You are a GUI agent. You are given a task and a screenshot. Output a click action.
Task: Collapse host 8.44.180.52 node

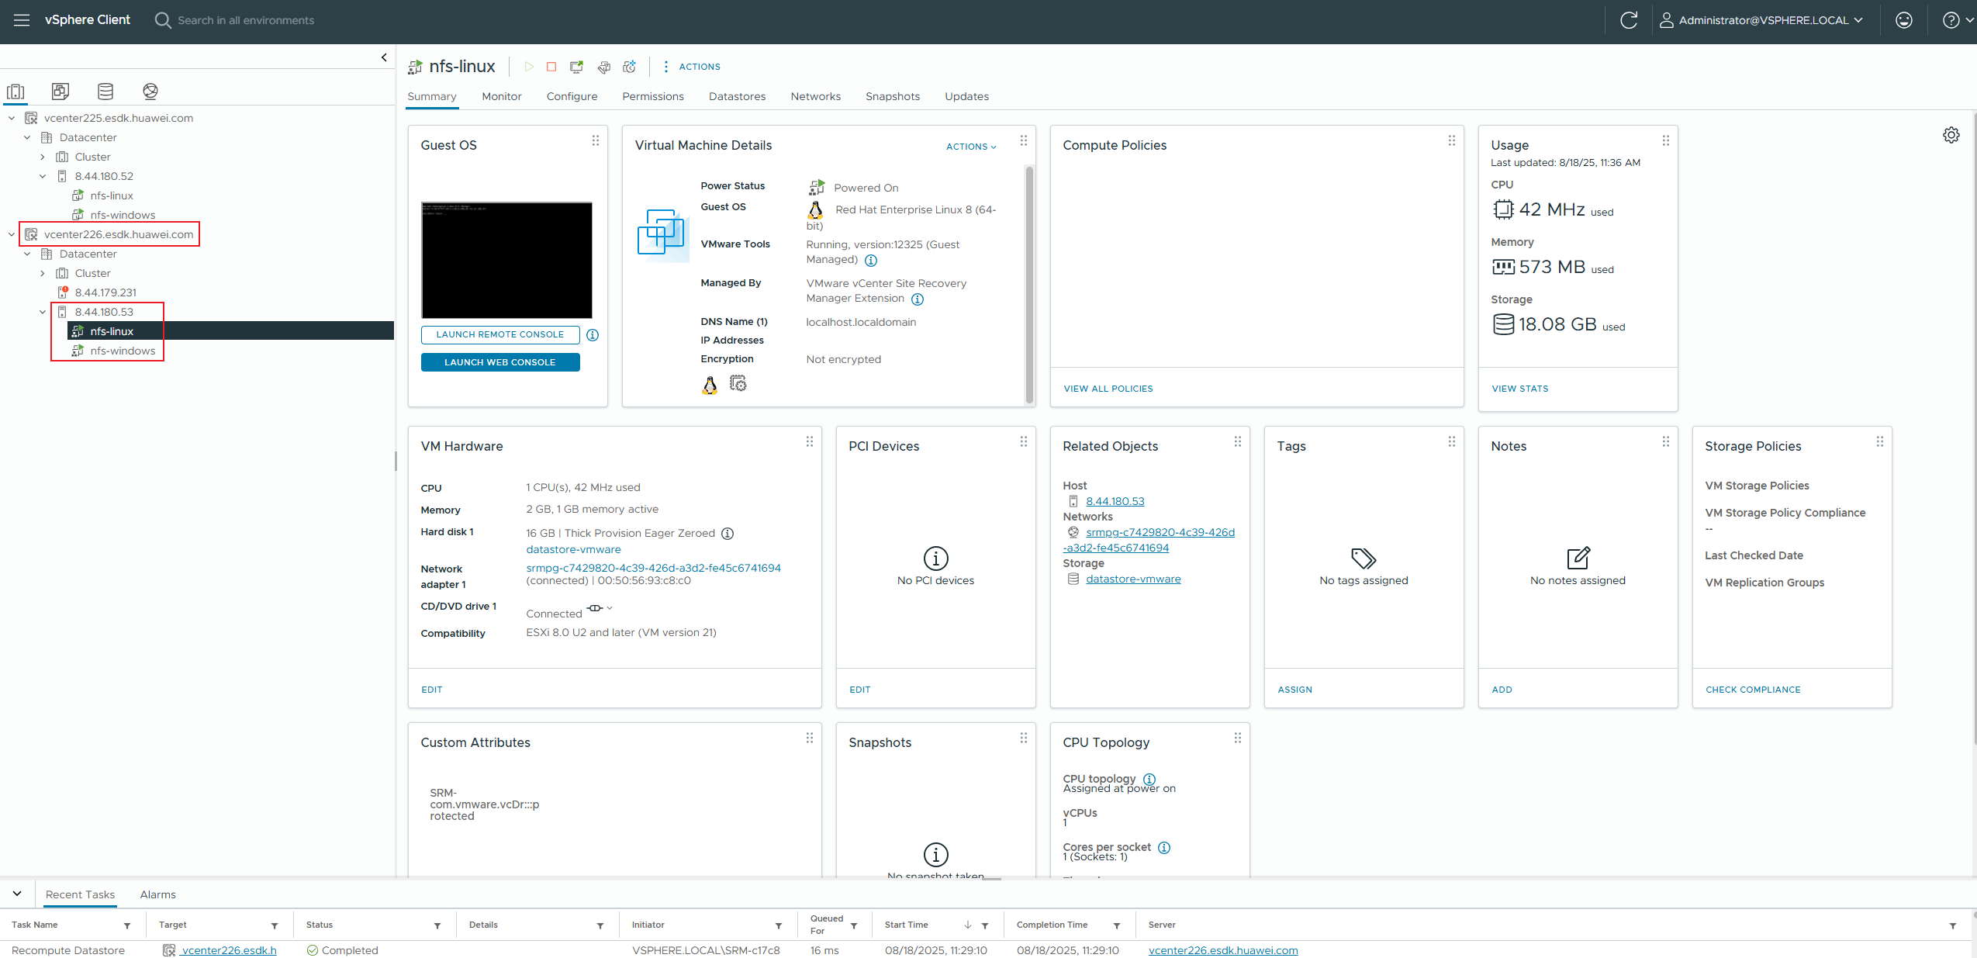[43, 176]
